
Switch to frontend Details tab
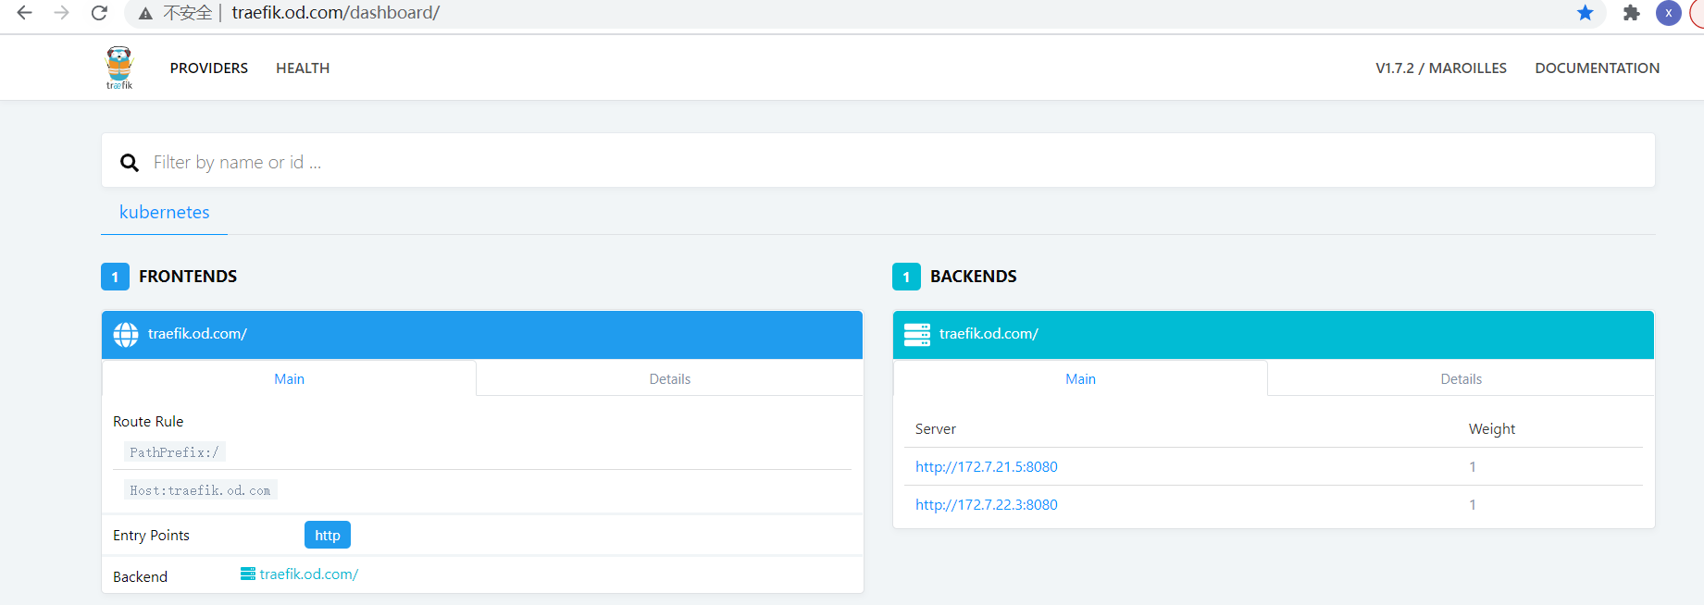[670, 378]
